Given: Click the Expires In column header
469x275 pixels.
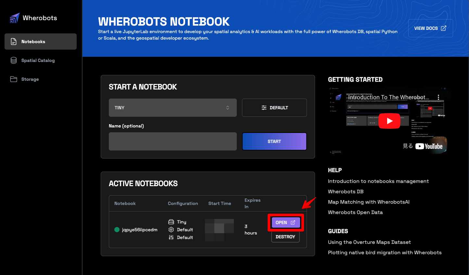Looking at the screenshot, I should click(252, 203).
